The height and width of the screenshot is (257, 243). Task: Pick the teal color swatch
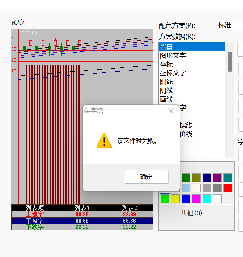pyautogui.click(x=228, y=178)
